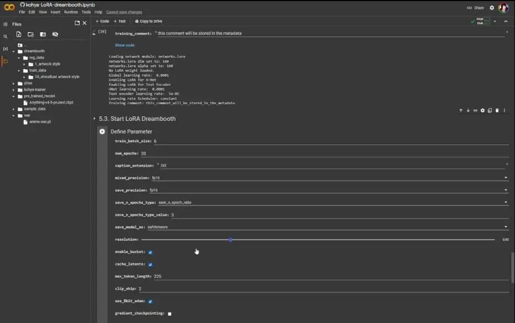Open the Help menu
This screenshot has width=515, height=323.
coord(98,12)
